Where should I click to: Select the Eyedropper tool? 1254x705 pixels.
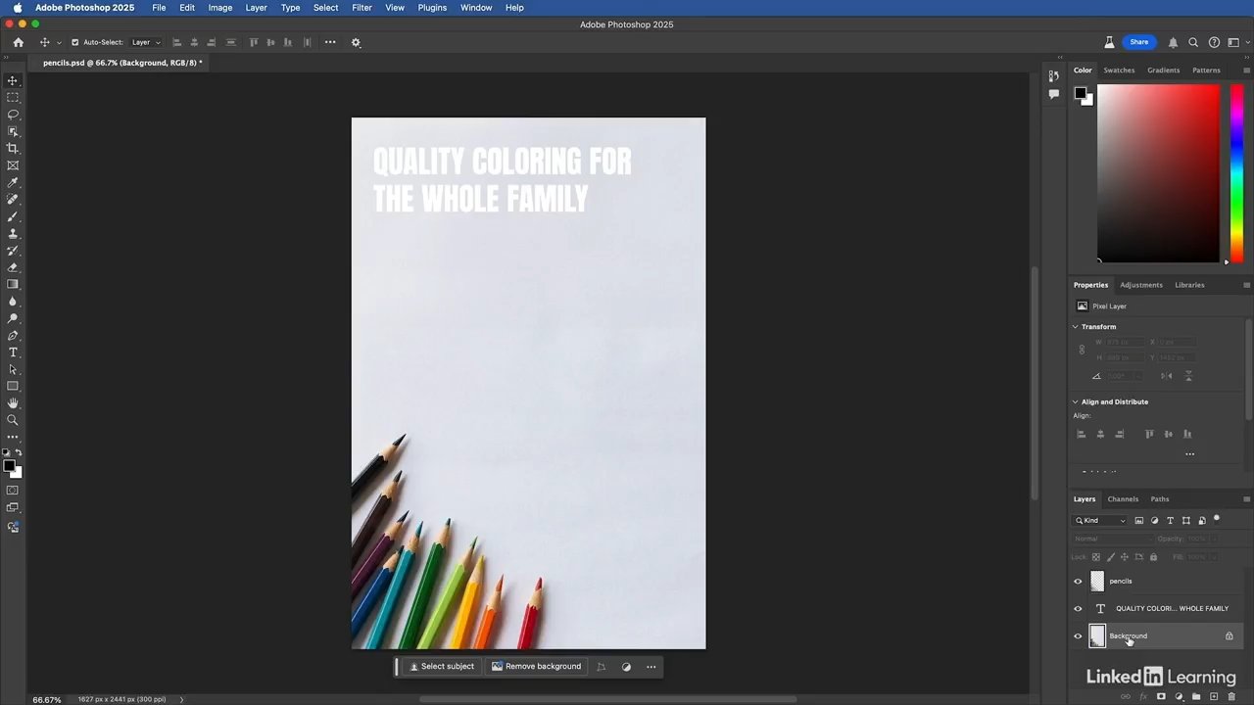pos(13,183)
